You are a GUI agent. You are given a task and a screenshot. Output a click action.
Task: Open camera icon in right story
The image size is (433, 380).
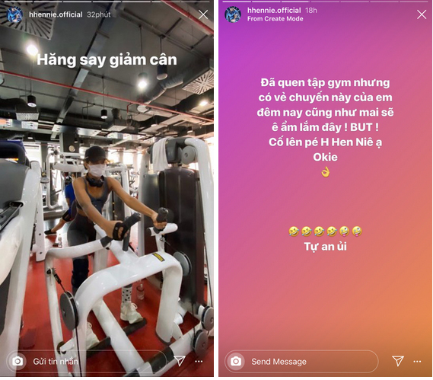tap(236, 361)
